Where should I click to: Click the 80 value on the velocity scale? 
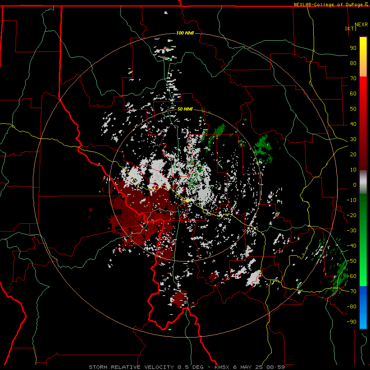(x=353, y=63)
